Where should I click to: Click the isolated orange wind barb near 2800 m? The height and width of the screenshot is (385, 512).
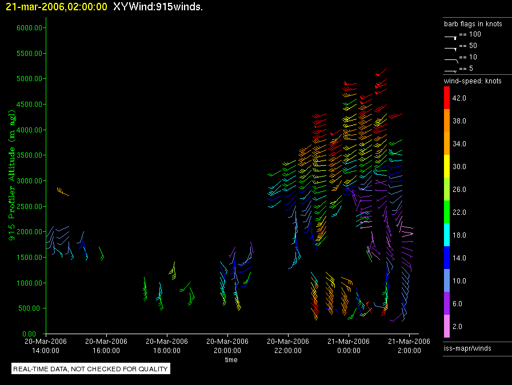[x=62, y=191]
